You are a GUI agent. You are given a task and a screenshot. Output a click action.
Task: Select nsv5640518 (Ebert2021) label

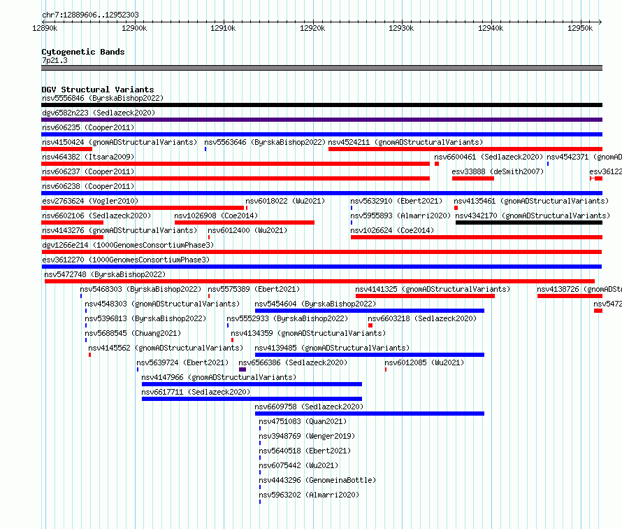coord(305,451)
